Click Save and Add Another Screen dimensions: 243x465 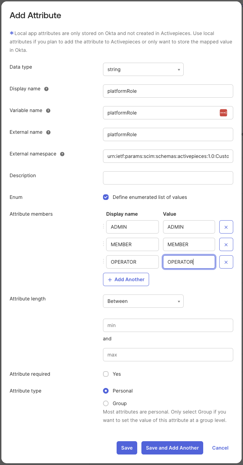pyautogui.click(x=172, y=447)
